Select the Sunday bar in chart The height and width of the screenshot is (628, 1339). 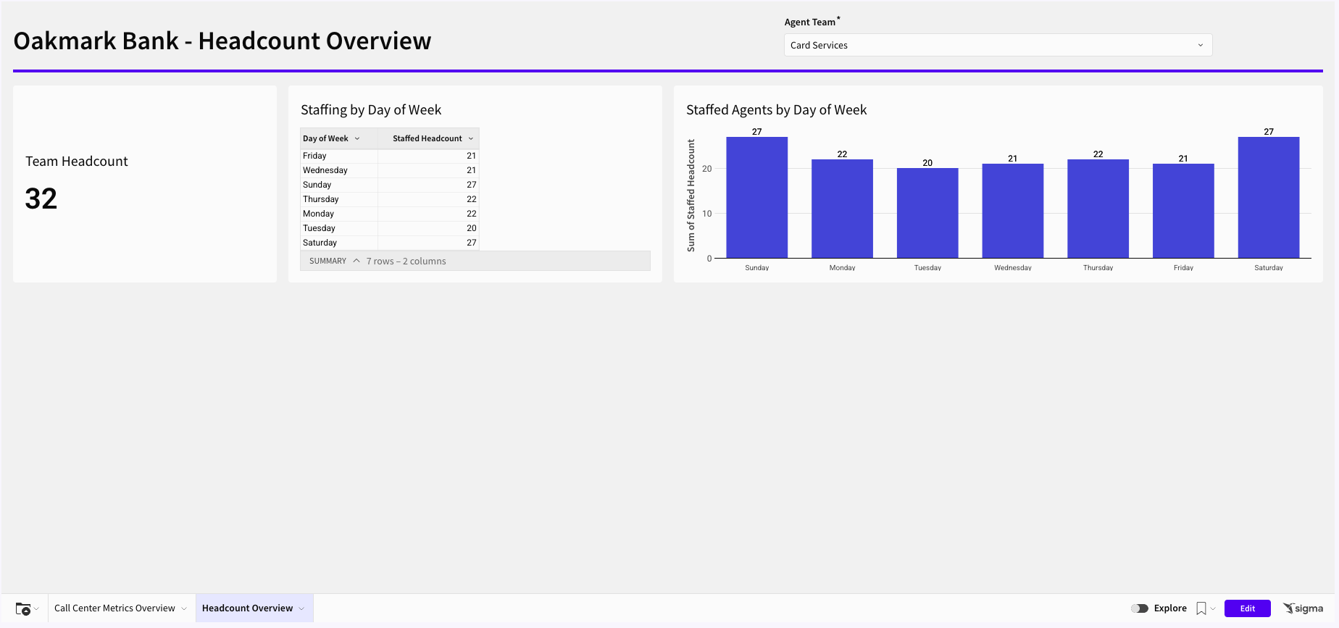pos(757,197)
